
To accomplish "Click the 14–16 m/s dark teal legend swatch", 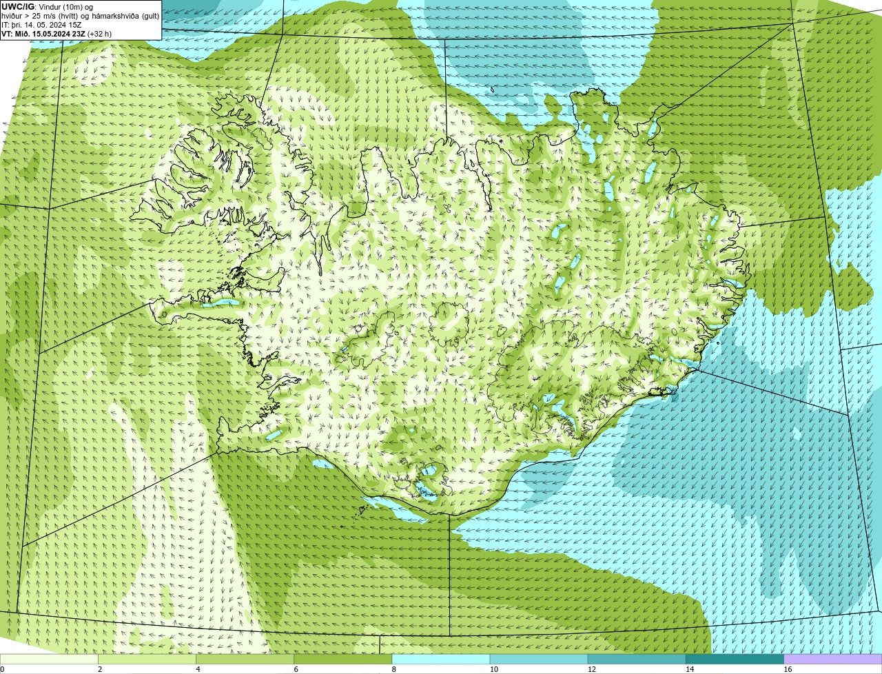I will 735,659.
